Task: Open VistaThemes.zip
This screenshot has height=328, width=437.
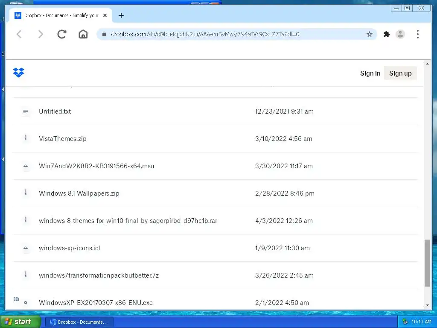Action: [x=63, y=139]
